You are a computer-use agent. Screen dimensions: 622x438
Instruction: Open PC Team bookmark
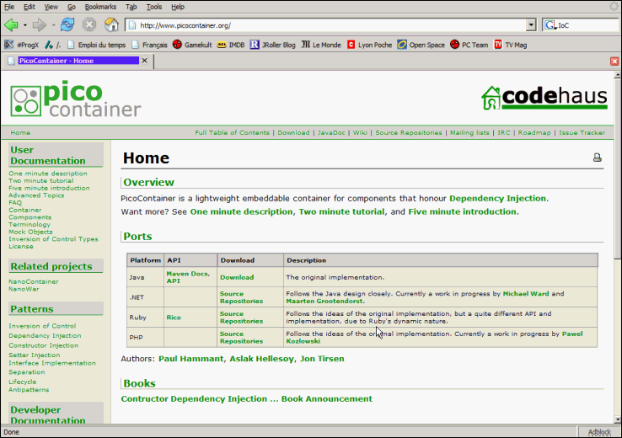point(469,45)
